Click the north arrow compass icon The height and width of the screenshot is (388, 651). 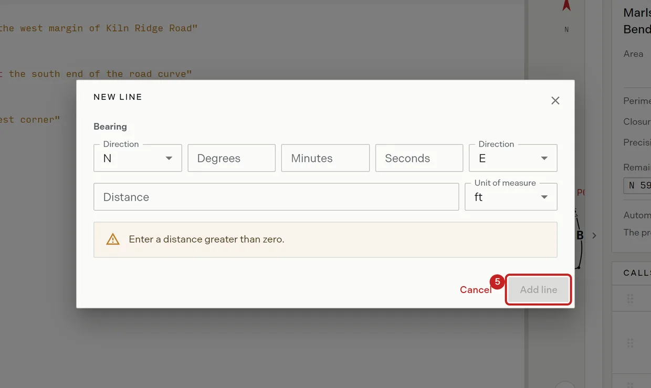(x=566, y=6)
